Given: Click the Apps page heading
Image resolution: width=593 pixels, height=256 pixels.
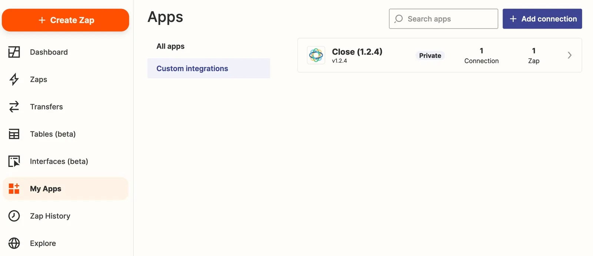Looking at the screenshot, I should [x=165, y=17].
